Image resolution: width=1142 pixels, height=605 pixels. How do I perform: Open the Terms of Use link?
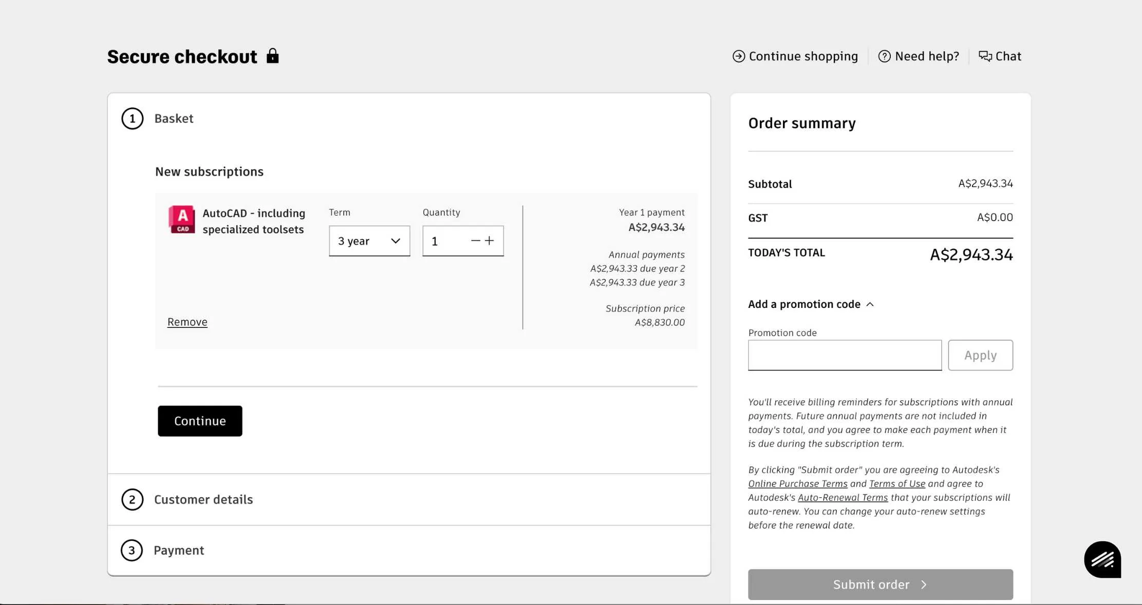click(896, 483)
